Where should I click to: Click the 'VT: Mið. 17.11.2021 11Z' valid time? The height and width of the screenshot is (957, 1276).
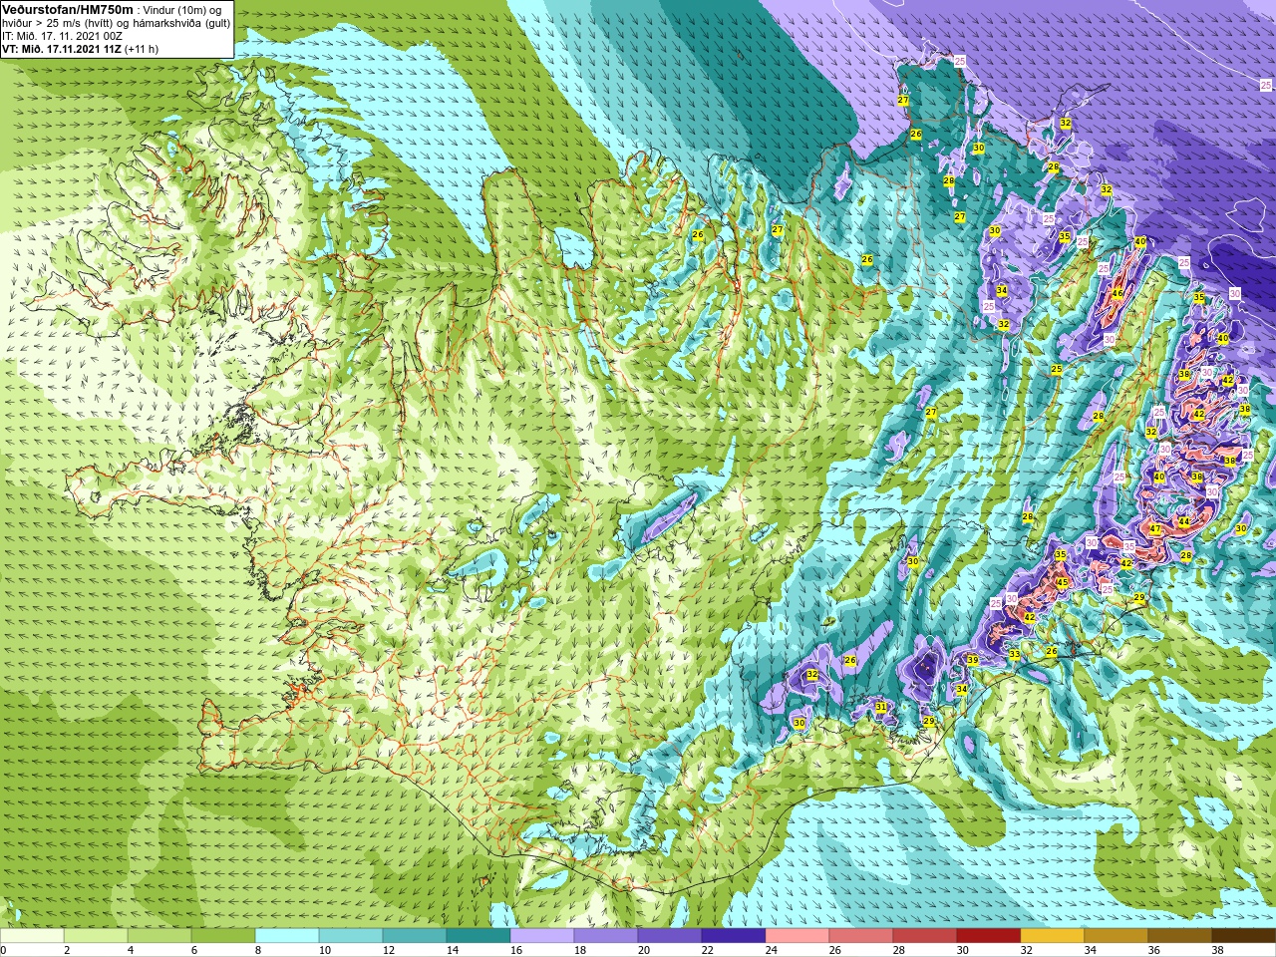tap(62, 49)
